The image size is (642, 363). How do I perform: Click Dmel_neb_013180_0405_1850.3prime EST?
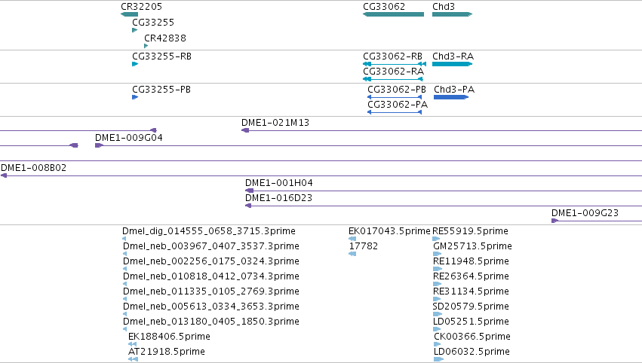pyautogui.click(x=211, y=322)
